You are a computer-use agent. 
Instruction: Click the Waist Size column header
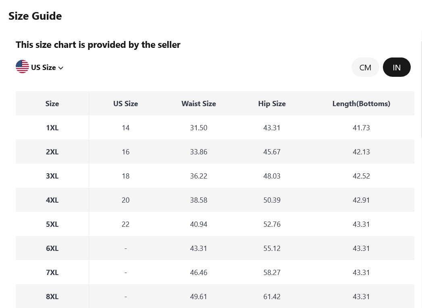pyautogui.click(x=199, y=104)
